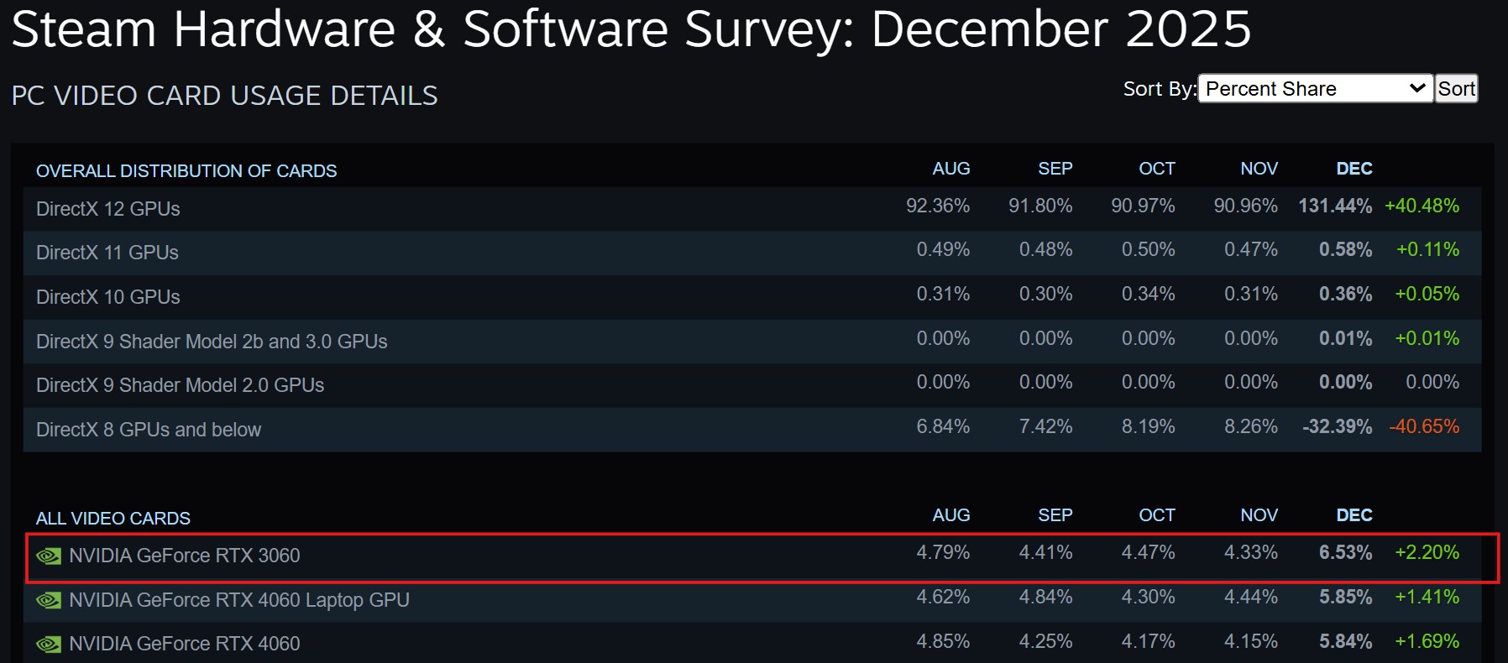Viewport: 1508px width, 663px height.
Task: Toggle visibility of DirectX 8 GPUs details
Action: pyautogui.click(x=148, y=429)
